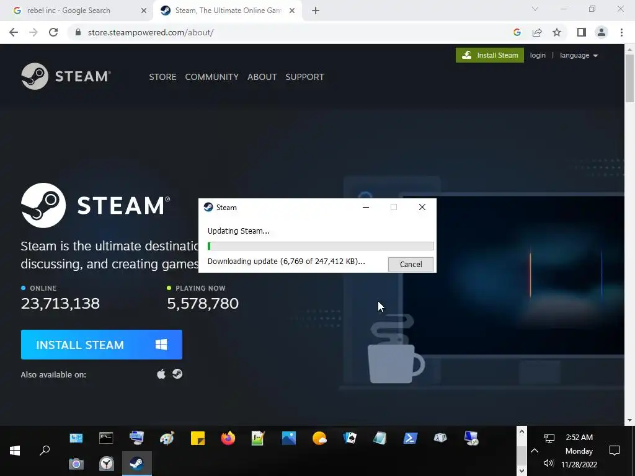Open the Command Prompt taskbar icon
Screen dimensions: 635x476
point(106,438)
